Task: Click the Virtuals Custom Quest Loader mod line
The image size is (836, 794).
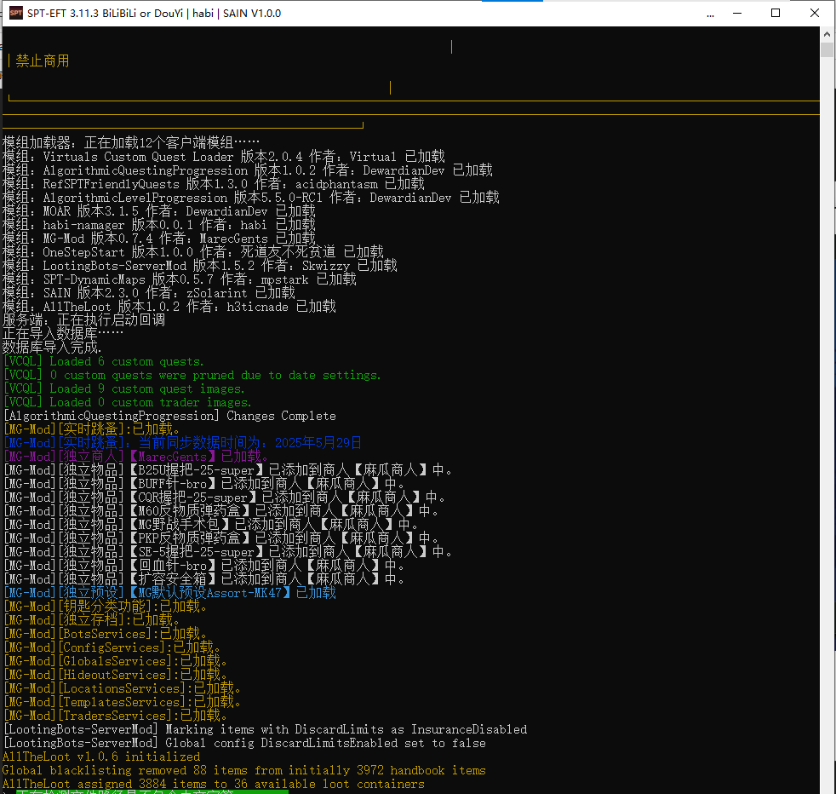Action: [223, 157]
